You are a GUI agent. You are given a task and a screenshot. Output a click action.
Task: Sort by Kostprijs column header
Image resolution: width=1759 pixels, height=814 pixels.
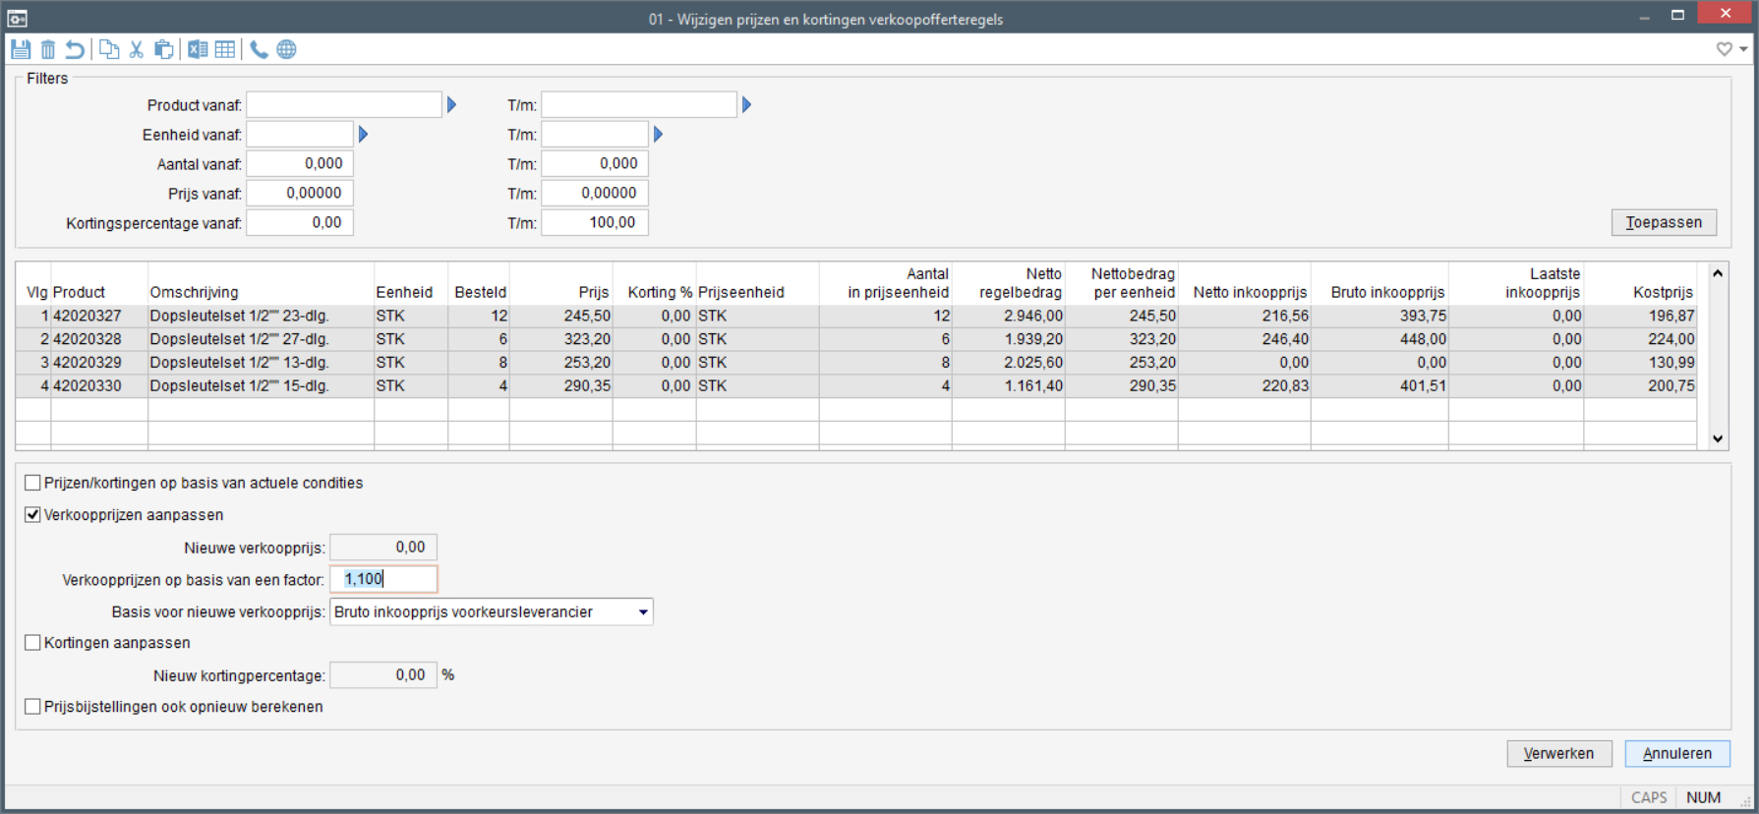click(1663, 292)
